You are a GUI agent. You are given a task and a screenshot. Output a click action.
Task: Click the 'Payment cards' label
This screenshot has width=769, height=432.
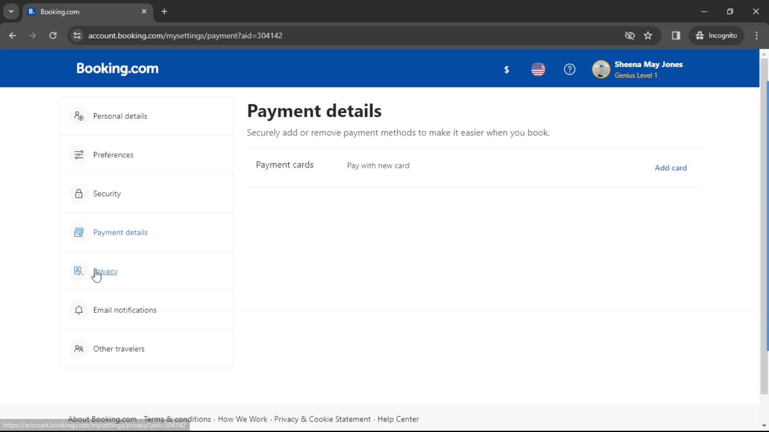pyautogui.click(x=285, y=165)
